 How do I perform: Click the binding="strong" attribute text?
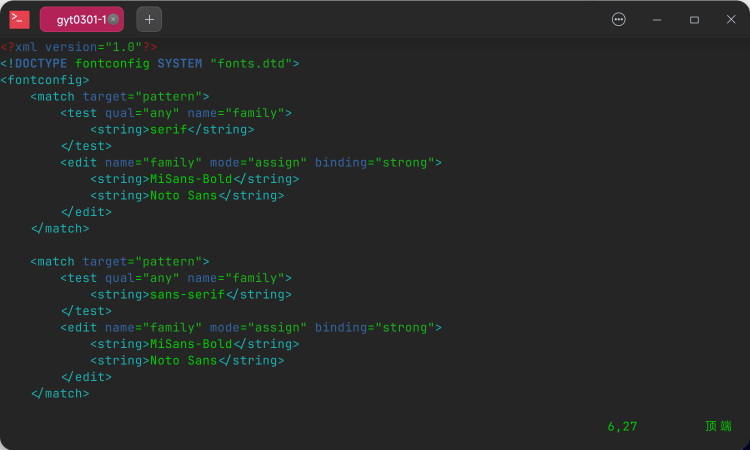[378, 162]
